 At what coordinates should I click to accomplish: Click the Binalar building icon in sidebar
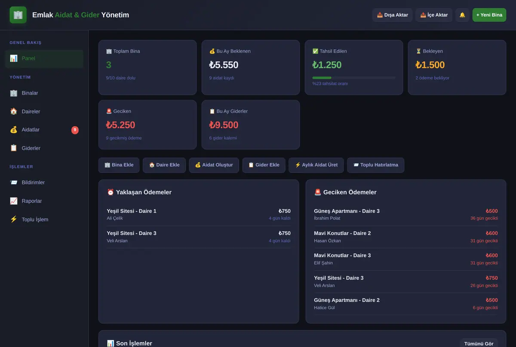pos(13,93)
